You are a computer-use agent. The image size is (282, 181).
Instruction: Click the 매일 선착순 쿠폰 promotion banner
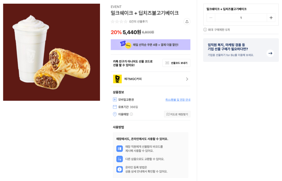pos(150,45)
